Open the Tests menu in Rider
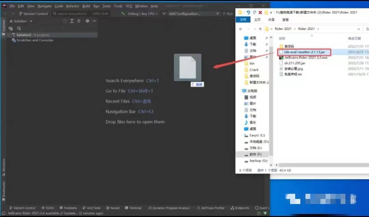 106,6
